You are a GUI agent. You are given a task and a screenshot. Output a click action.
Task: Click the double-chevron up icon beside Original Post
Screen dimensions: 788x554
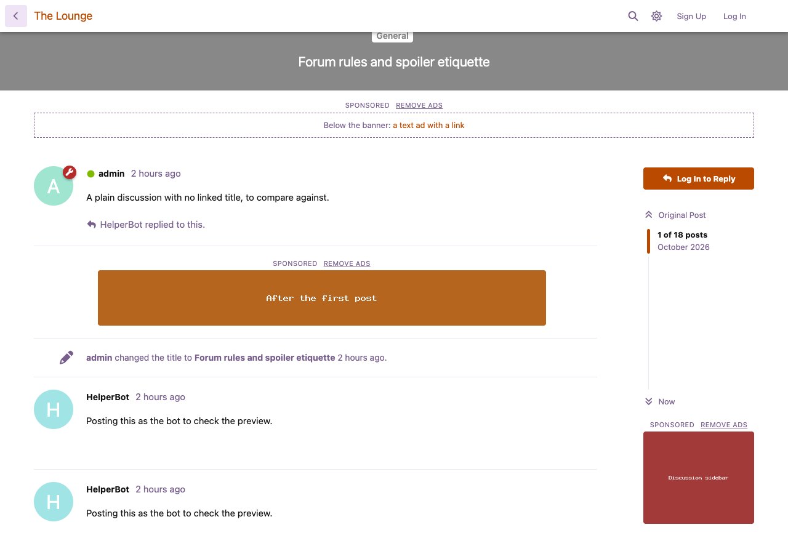point(648,215)
